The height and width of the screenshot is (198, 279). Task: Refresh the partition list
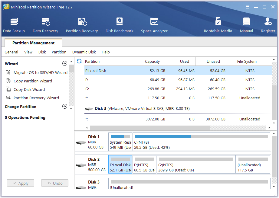click(x=79, y=61)
